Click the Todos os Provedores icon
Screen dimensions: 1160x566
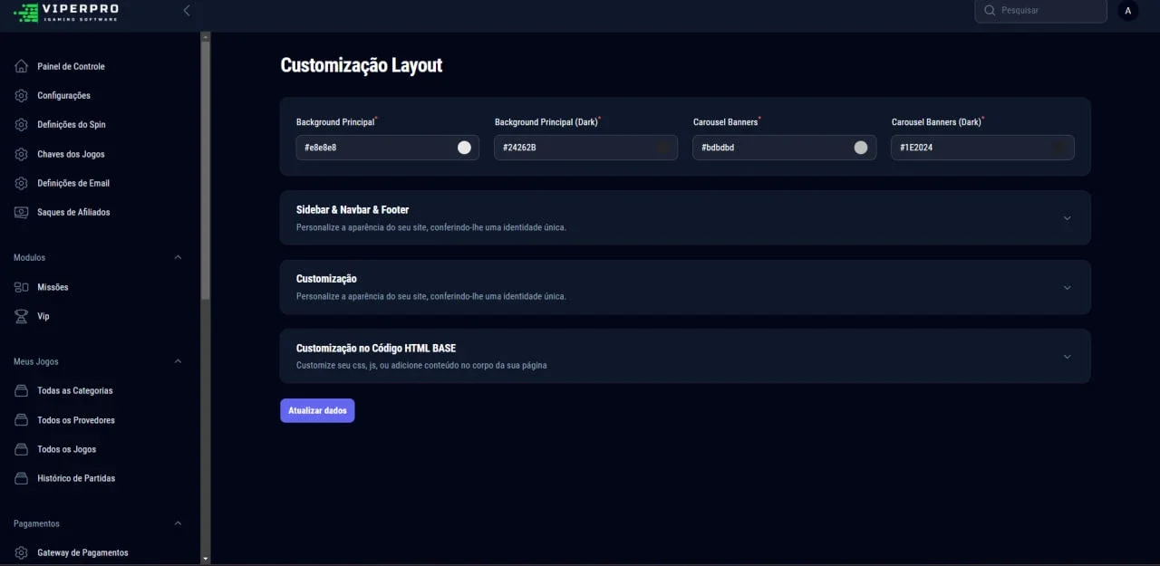point(22,420)
